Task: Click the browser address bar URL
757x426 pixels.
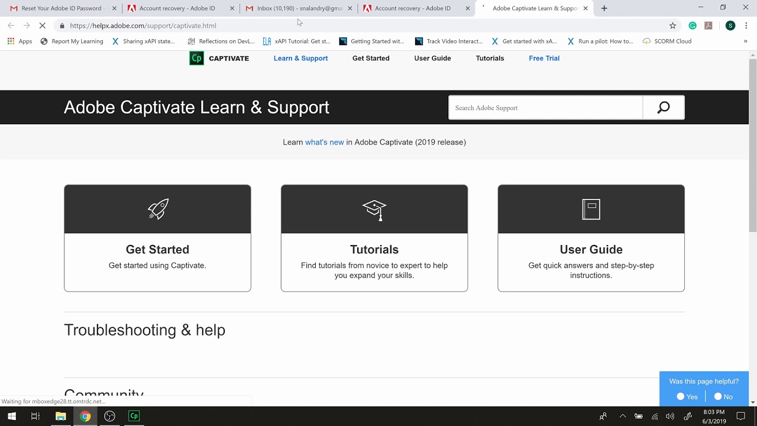Action: tap(143, 25)
